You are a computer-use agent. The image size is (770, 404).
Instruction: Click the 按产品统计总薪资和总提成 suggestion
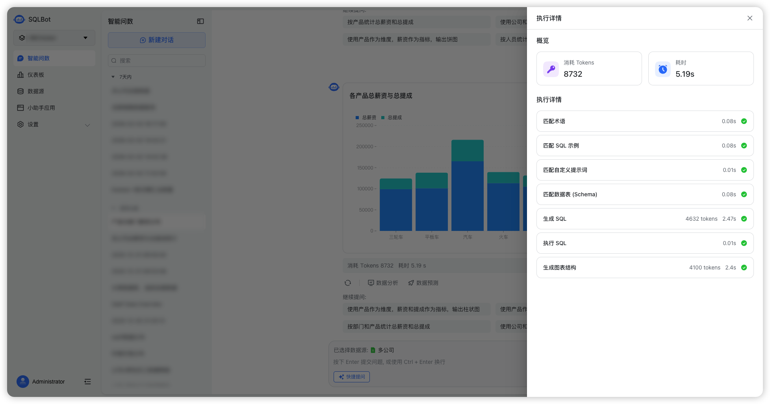(x=379, y=22)
